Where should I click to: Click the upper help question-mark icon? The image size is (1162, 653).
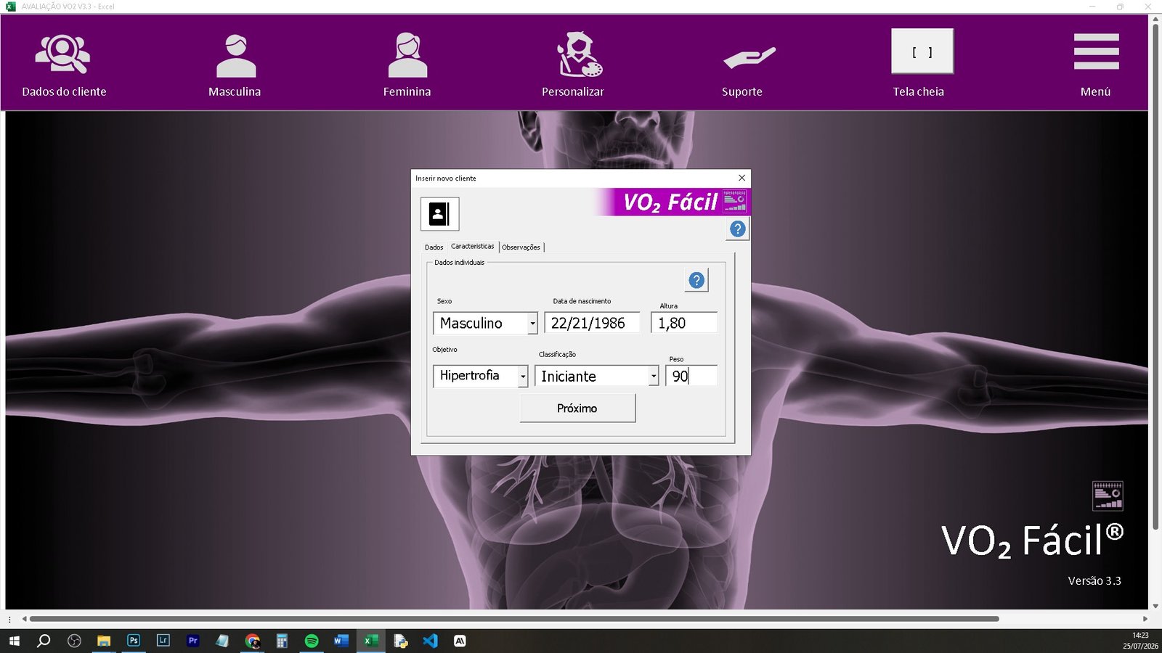click(738, 229)
